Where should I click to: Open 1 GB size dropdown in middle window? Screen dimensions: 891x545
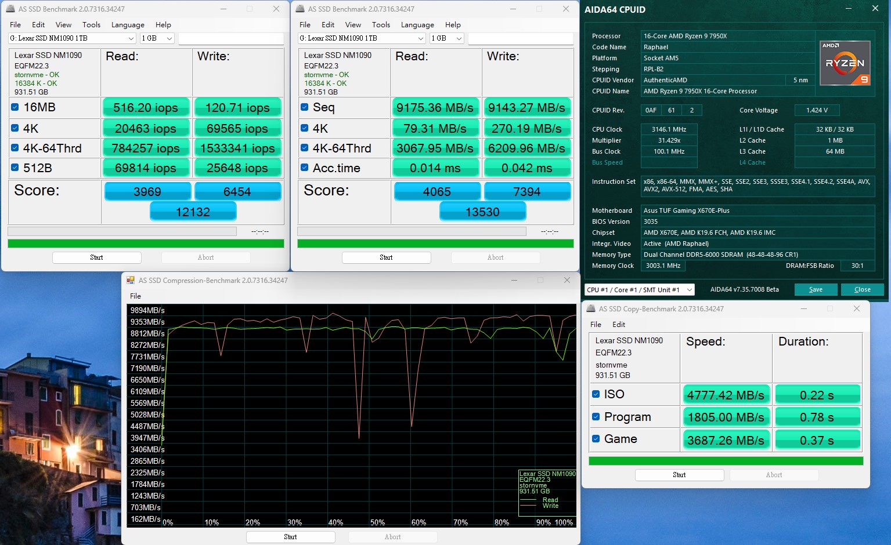[x=447, y=38]
